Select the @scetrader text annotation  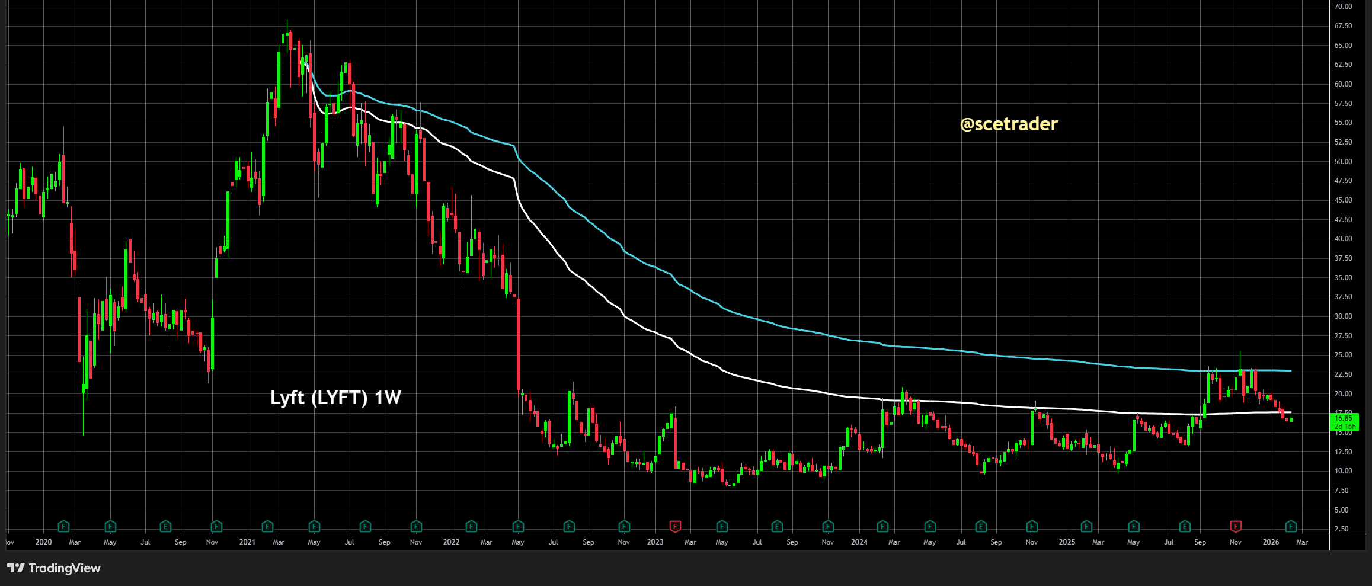tap(1009, 124)
